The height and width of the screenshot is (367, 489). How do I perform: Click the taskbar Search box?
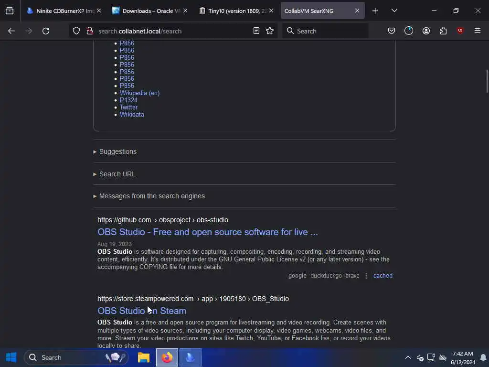point(76,357)
